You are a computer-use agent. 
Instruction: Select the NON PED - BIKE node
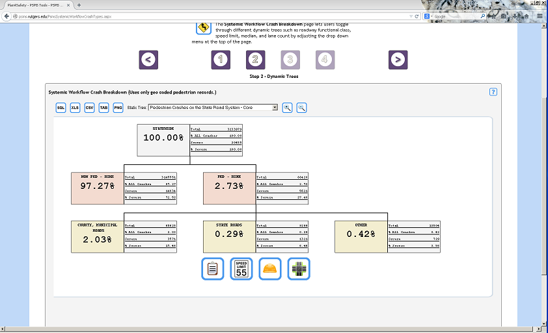click(x=98, y=188)
